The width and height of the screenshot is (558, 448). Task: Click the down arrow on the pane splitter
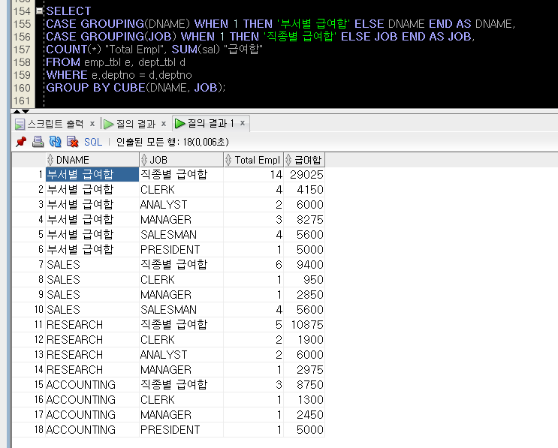pyautogui.click(x=26, y=111)
